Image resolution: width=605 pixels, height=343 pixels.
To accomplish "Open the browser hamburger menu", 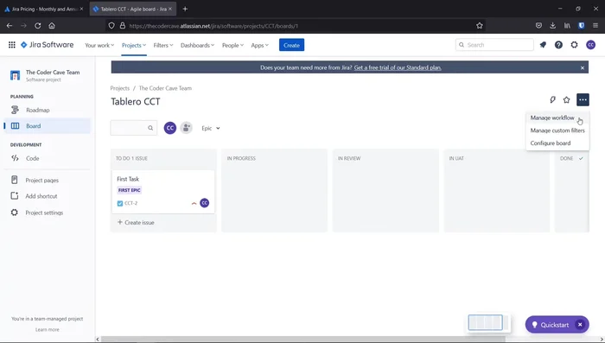I will (x=595, y=26).
